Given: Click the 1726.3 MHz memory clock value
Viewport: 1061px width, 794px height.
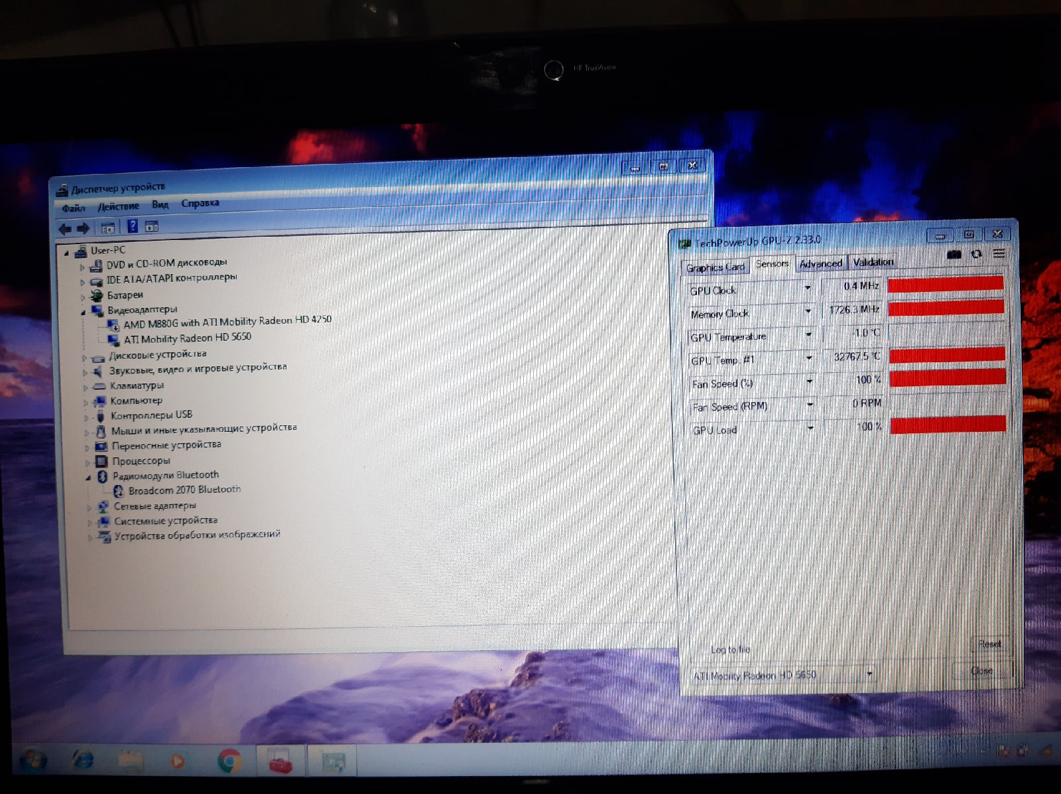Looking at the screenshot, I should [x=854, y=310].
